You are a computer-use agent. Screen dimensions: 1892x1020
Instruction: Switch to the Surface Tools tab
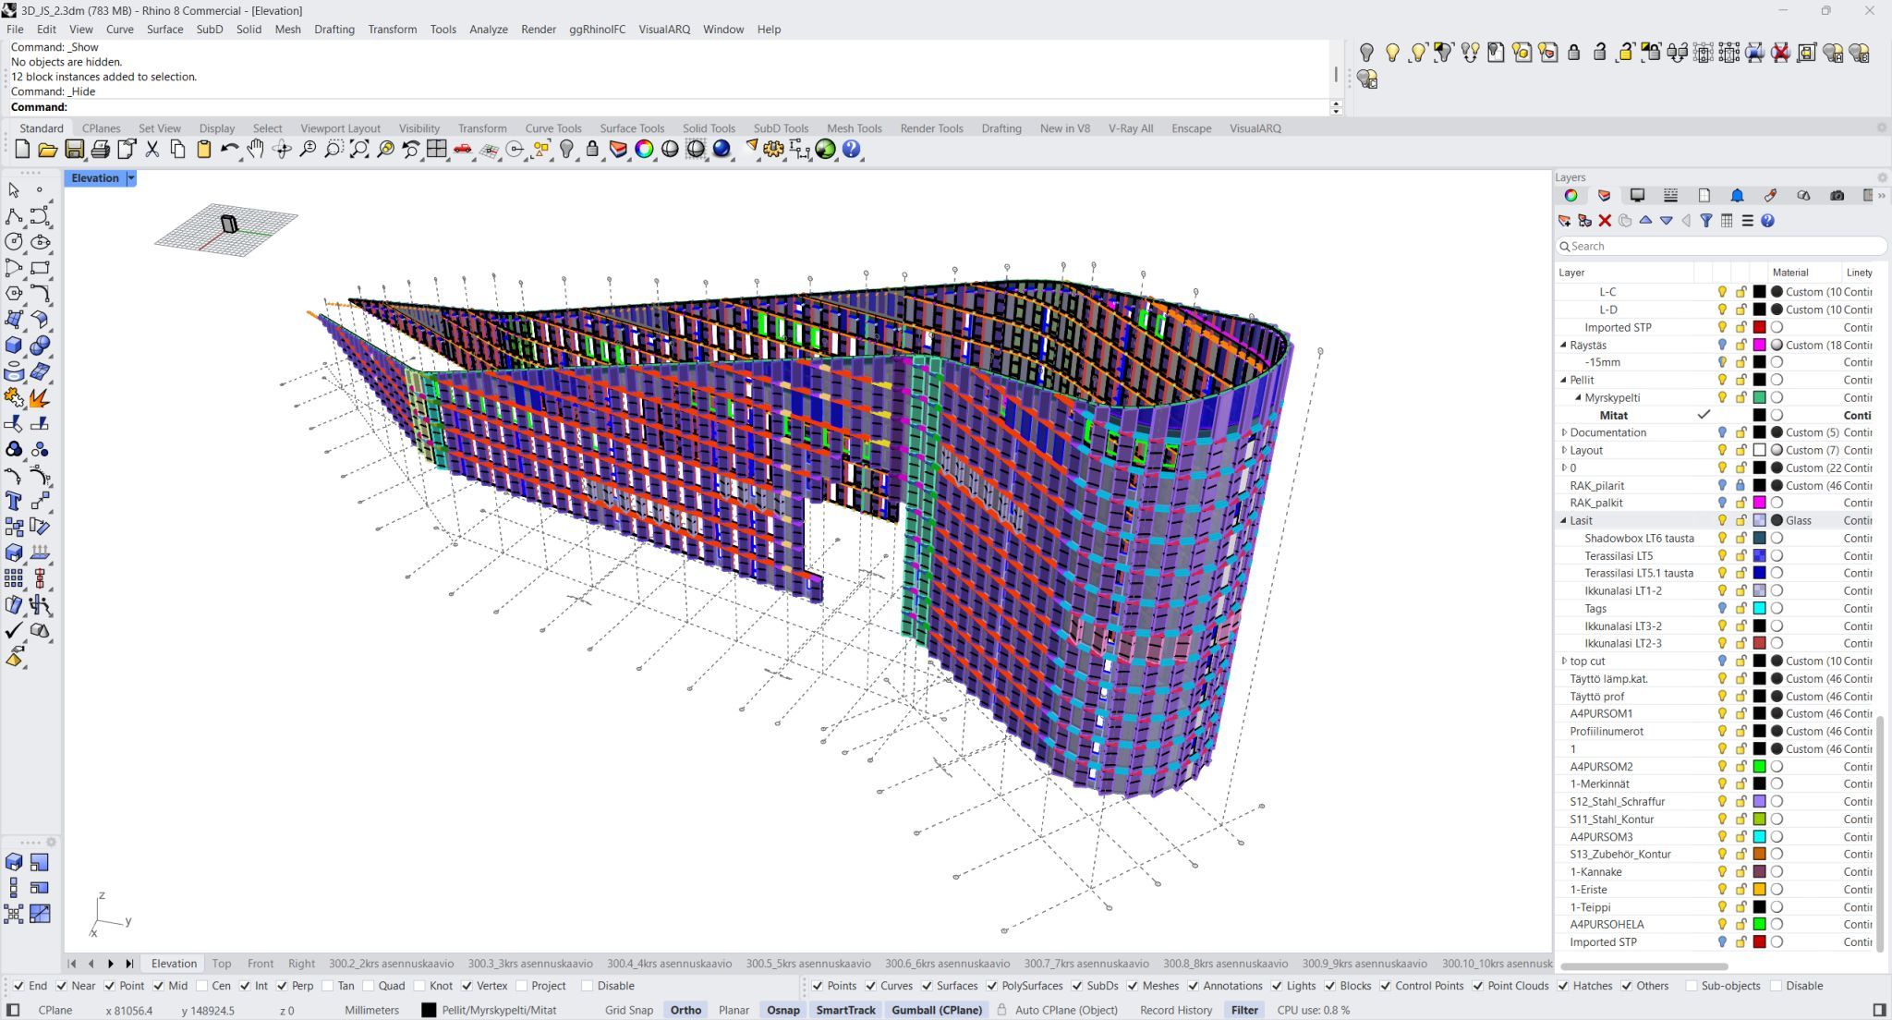coord(631,128)
